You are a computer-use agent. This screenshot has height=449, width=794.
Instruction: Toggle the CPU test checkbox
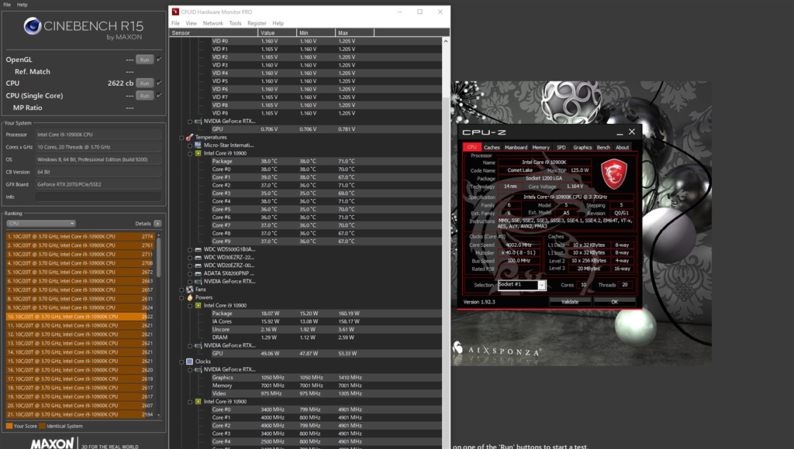point(159,83)
